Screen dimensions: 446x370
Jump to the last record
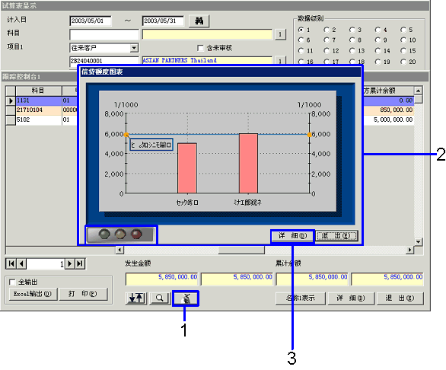pyautogui.click(x=80, y=264)
